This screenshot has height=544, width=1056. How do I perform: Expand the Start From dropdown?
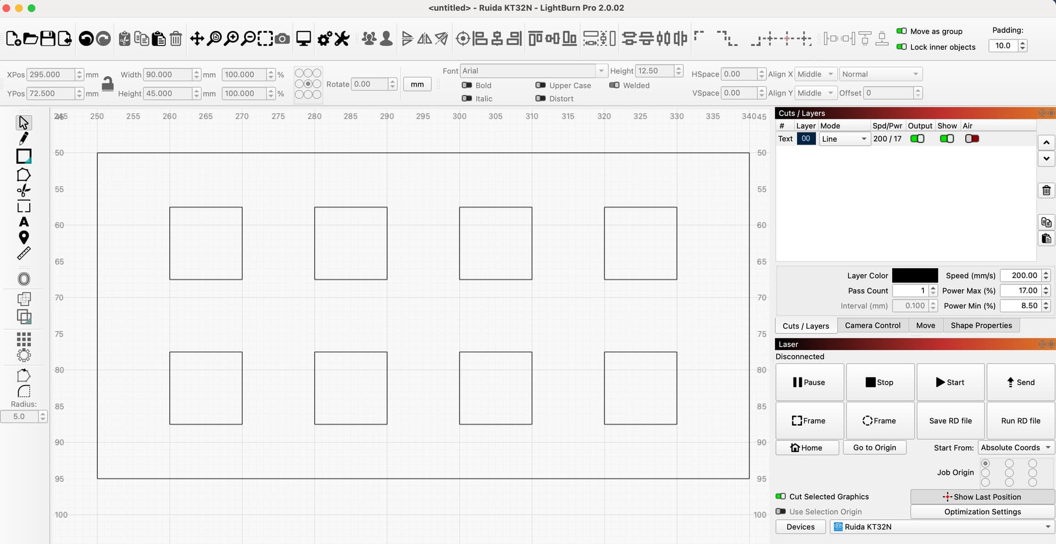[x=1016, y=447]
